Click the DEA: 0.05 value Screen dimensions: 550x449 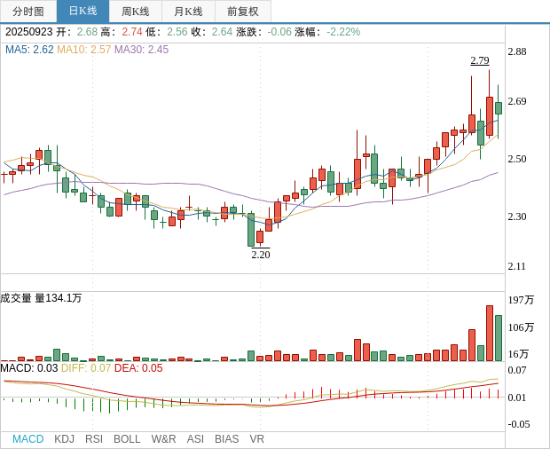click(x=138, y=368)
